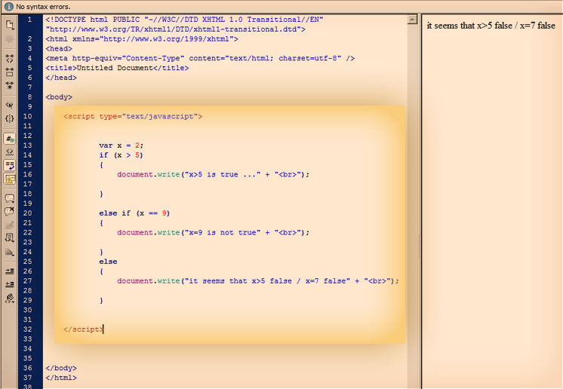Image resolution: width=563 pixels, height=389 pixels.
Task: Click the 'var x = 2;' code line
Action: pos(121,145)
